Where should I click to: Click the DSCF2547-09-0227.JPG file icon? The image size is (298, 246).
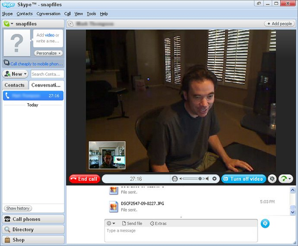tap(114, 207)
